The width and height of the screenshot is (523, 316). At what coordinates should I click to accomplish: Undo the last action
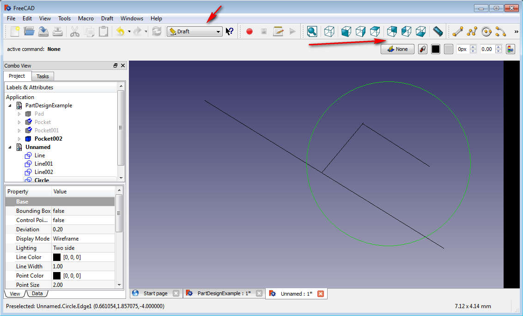pyautogui.click(x=120, y=31)
